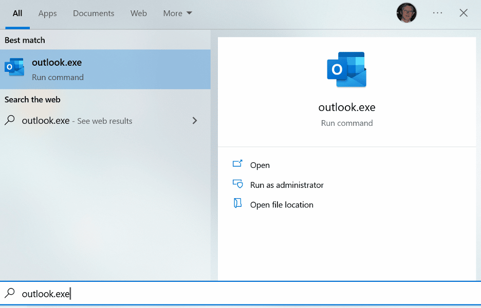Viewport: 481px width, 308px height.
Task: Open the user account profile picture
Action: point(406,13)
